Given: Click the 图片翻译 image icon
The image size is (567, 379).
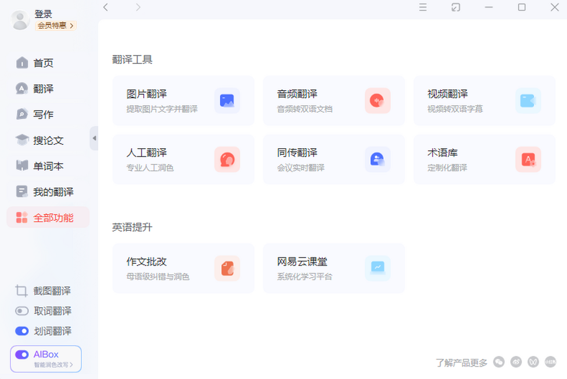Looking at the screenshot, I should pyautogui.click(x=227, y=101).
